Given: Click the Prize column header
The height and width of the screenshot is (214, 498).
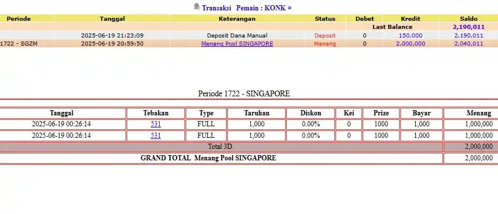Looking at the screenshot, I should click(381, 113).
